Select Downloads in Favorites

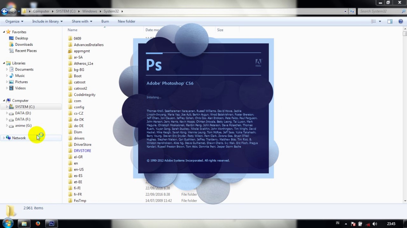coord(24,44)
